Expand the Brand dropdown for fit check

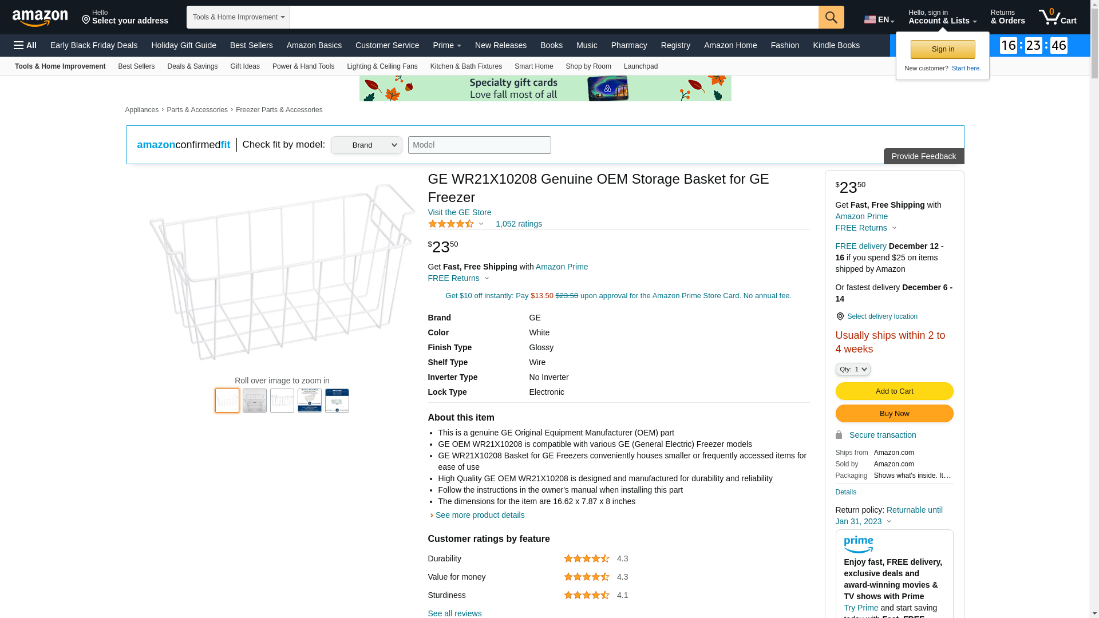click(366, 145)
